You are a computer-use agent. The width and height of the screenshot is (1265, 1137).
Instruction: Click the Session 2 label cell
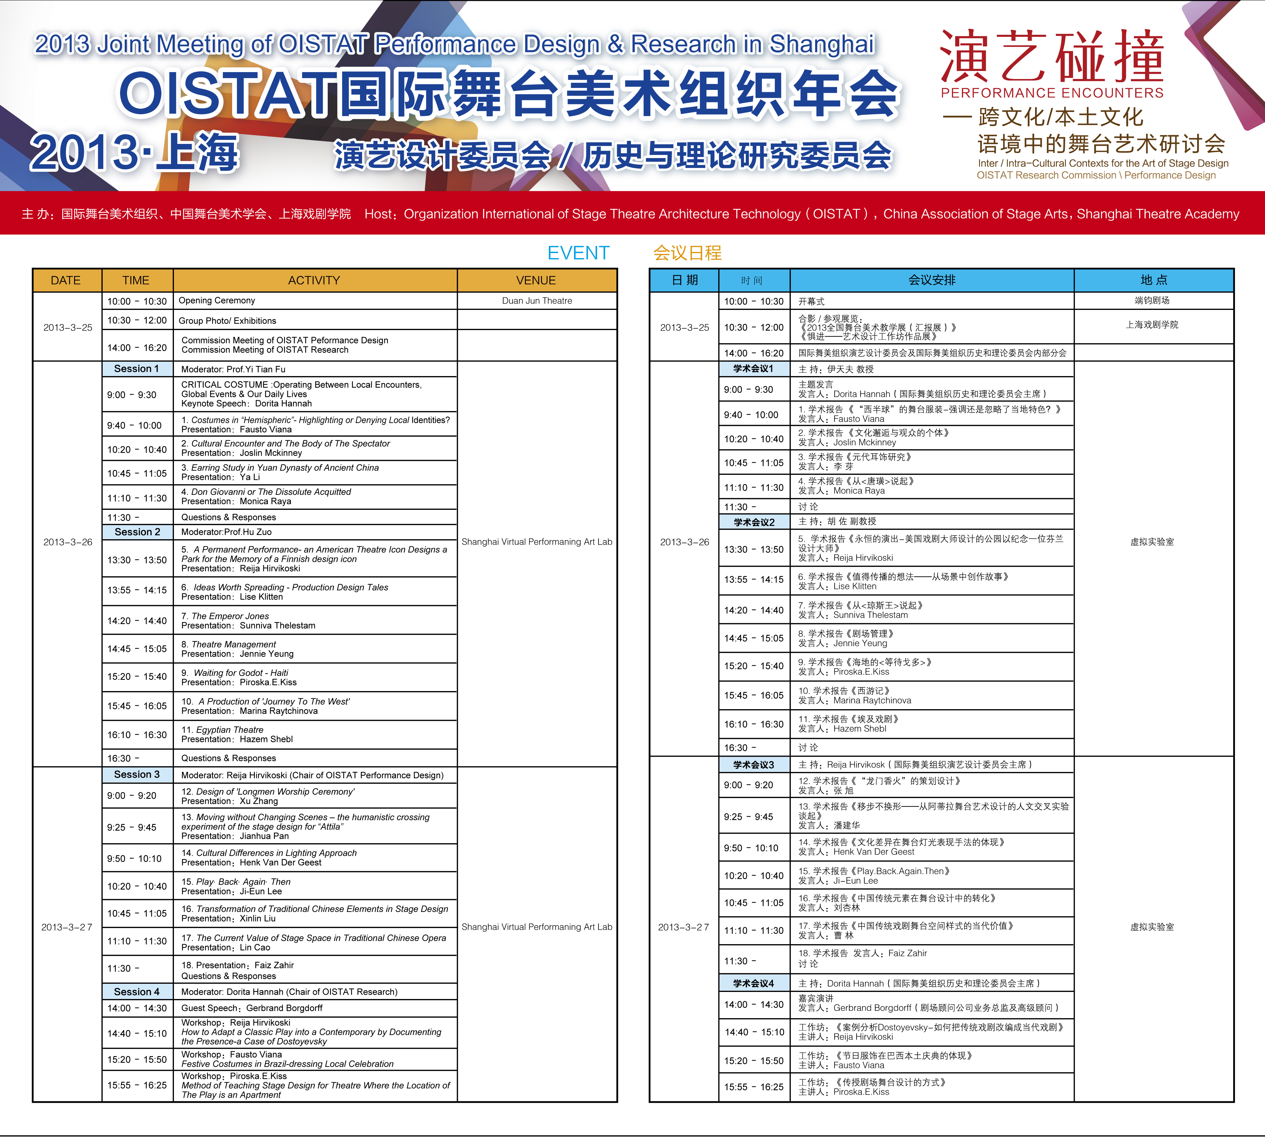point(137,532)
